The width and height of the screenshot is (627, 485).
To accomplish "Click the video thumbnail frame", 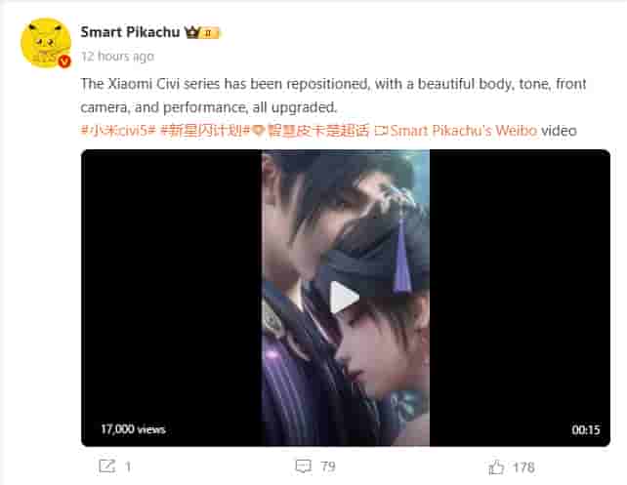I will tap(346, 298).
